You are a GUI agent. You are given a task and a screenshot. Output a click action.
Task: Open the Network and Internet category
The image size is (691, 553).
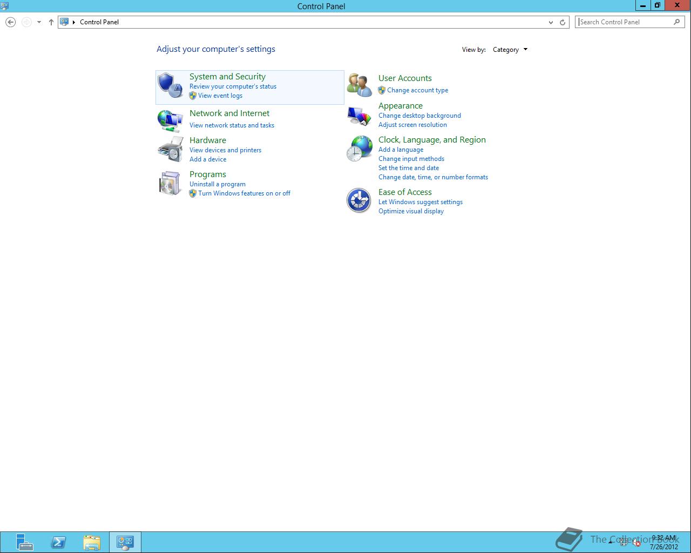pos(229,113)
